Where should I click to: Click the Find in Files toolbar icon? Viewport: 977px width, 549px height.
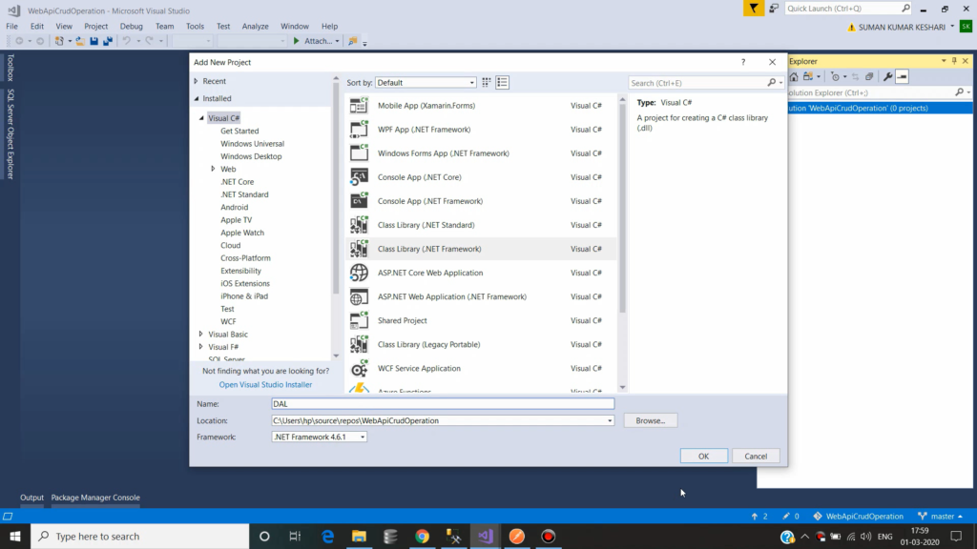(353, 41)
